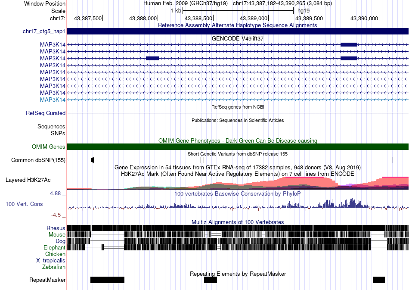Screen dimensions: 409x290
Task: Click the H3K27Ac Mark ENCODE track title
Action: [x=238, y=174]
